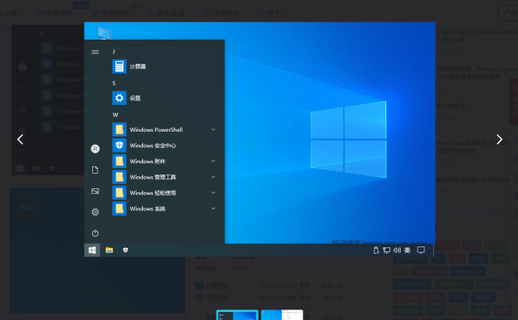518x320 pixels.
Task: Open the network tray icon
Action: click(x=386, y=251)
